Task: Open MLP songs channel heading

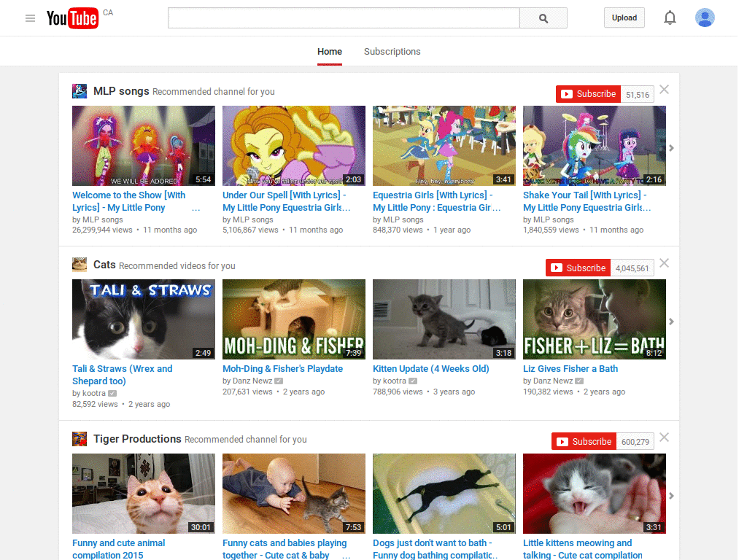Action: 121,91
